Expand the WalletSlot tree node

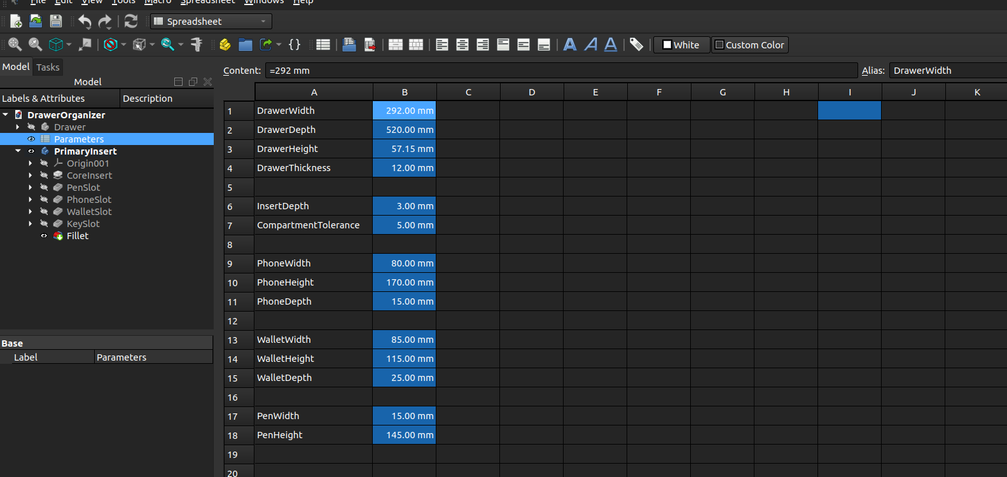30,212
